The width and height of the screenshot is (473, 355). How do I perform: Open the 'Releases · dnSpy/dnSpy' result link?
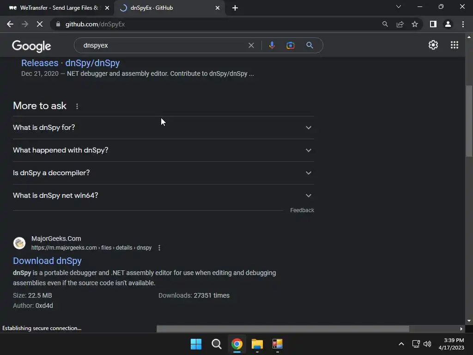click(70, 63)
